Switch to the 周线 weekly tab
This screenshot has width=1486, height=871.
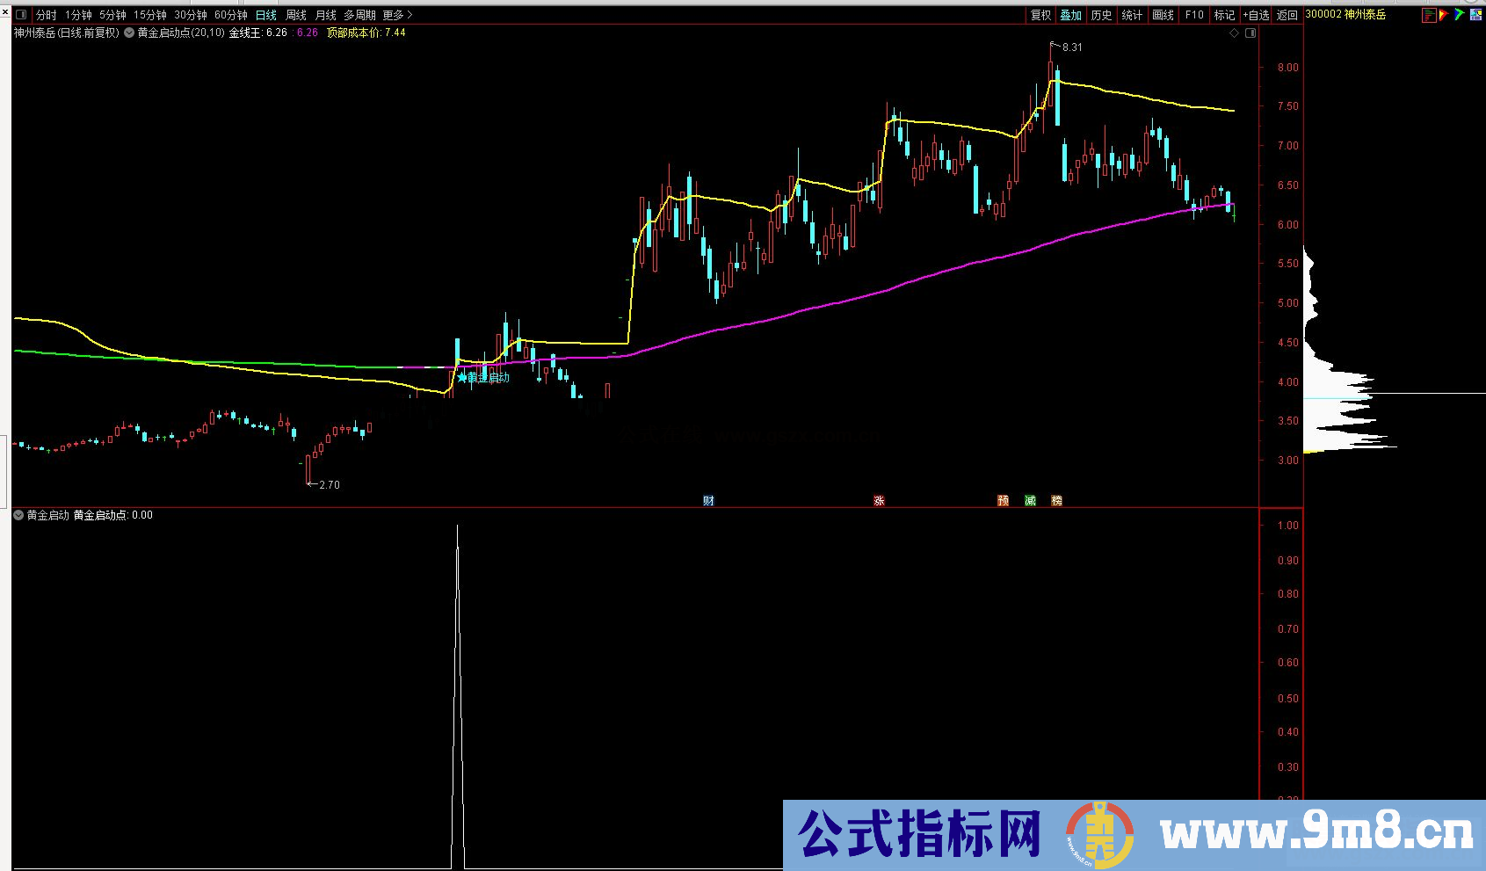294,15
